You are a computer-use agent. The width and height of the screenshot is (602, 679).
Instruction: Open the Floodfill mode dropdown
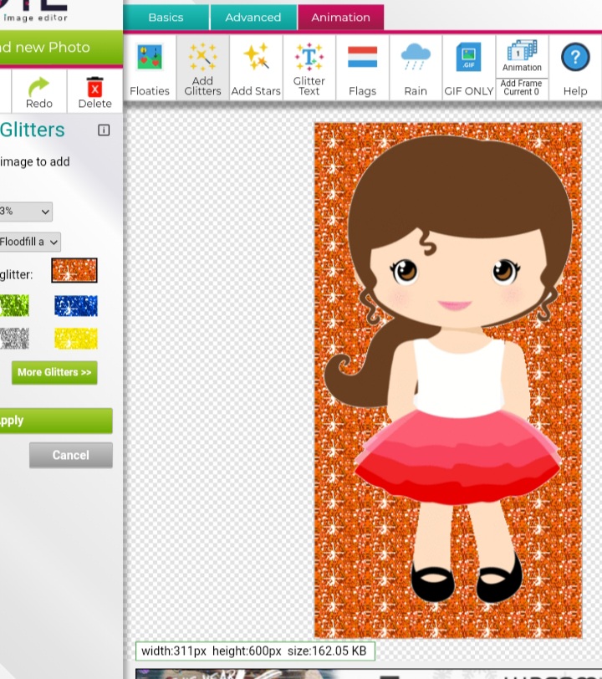click(30, 242)
